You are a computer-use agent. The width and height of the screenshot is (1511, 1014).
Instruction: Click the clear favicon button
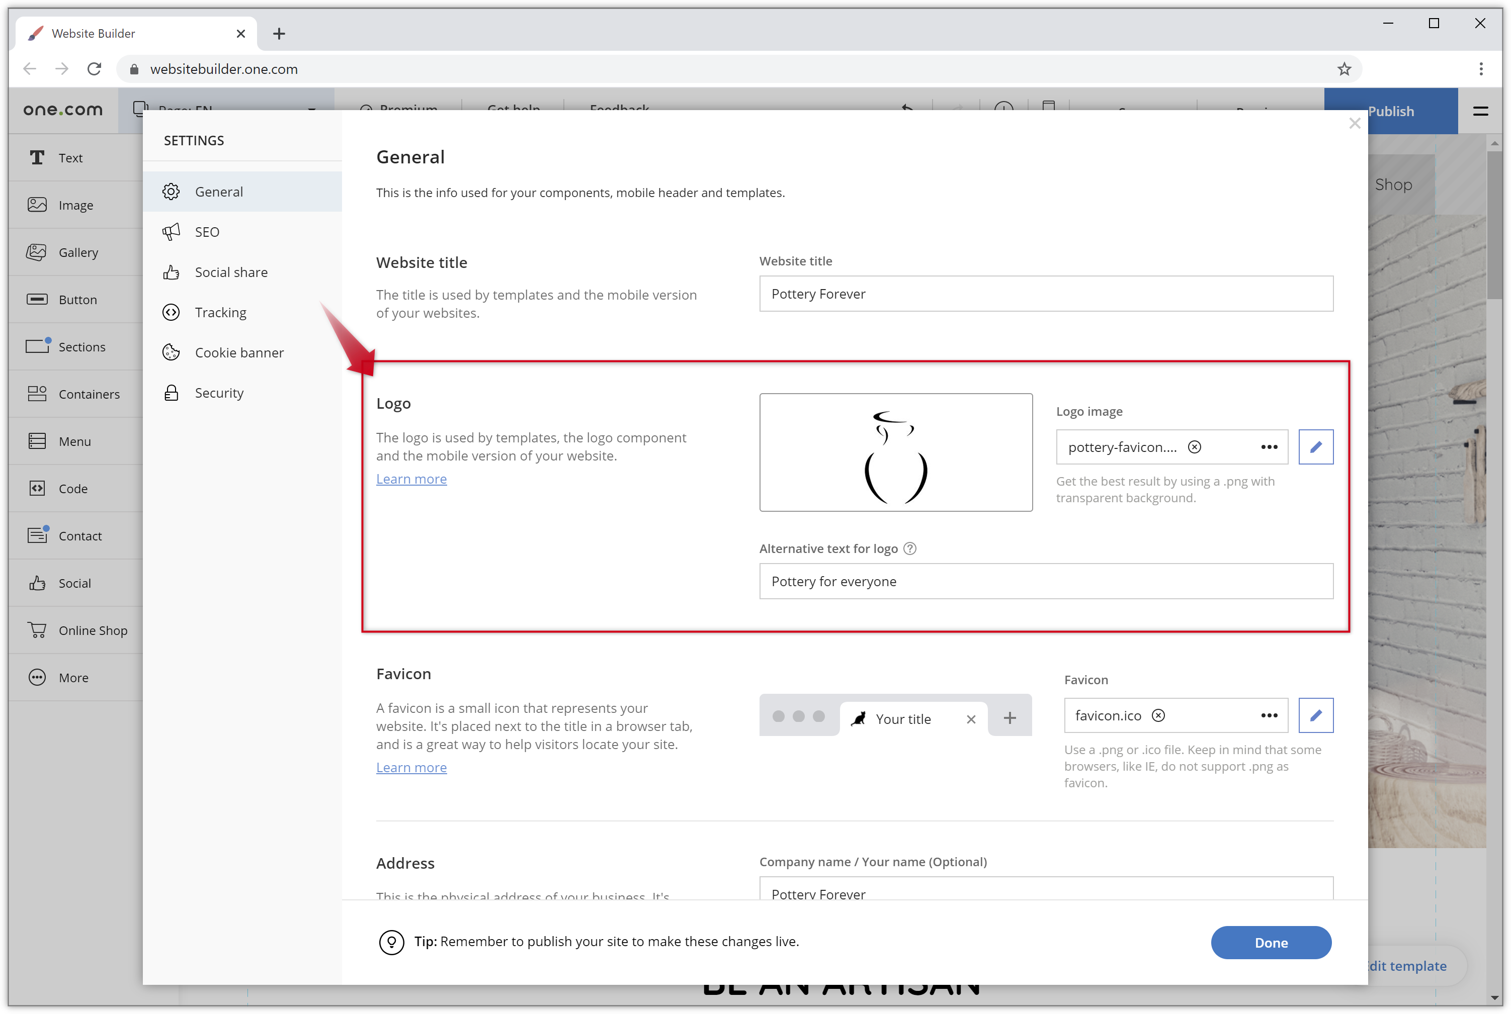pyautogui.click(x=1159, y=715)
